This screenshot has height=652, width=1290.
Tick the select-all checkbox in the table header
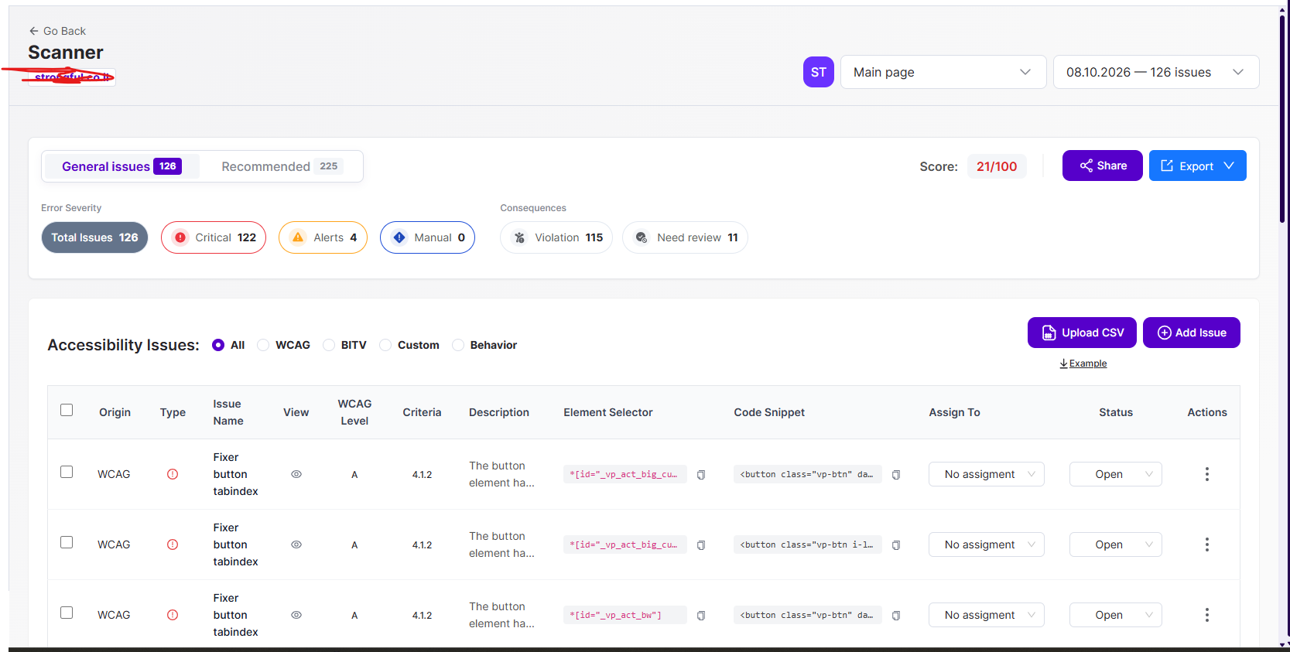click(67, 410)
